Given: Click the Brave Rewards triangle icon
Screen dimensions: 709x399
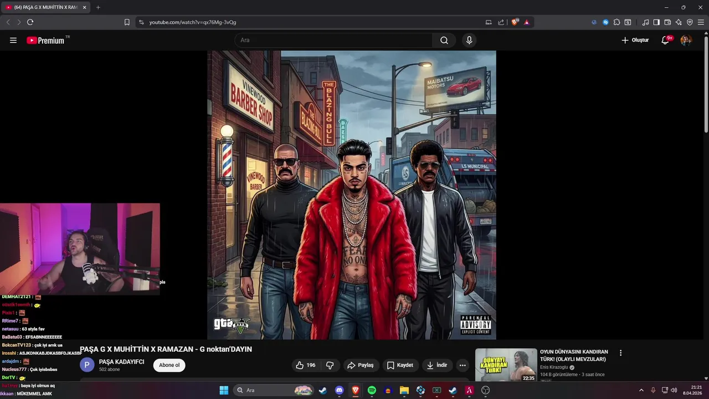Looking at the screenshot, I should [x=526, y=22].
